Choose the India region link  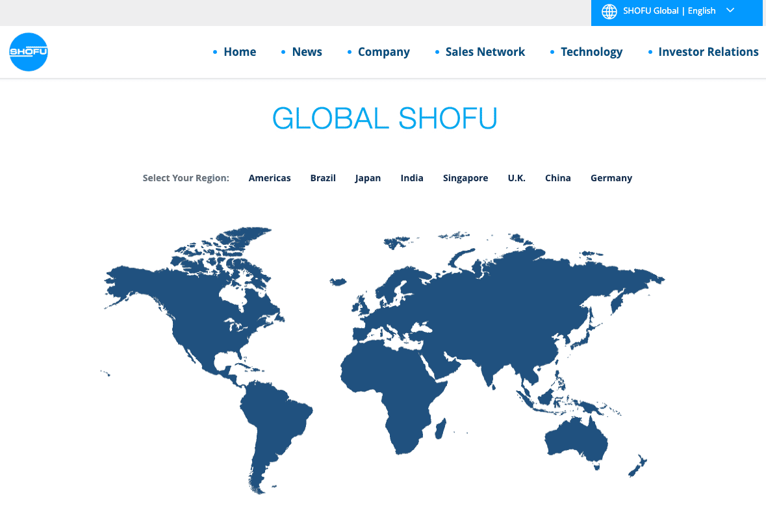pos(412,178)
